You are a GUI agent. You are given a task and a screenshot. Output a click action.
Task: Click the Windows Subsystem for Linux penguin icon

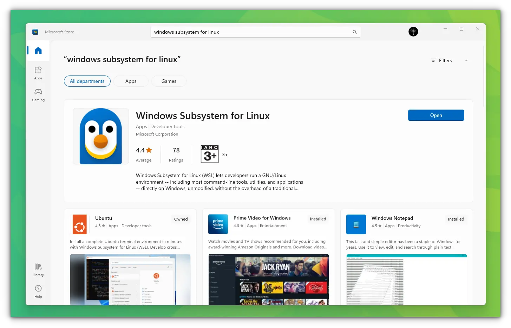[x=101, y=136]
